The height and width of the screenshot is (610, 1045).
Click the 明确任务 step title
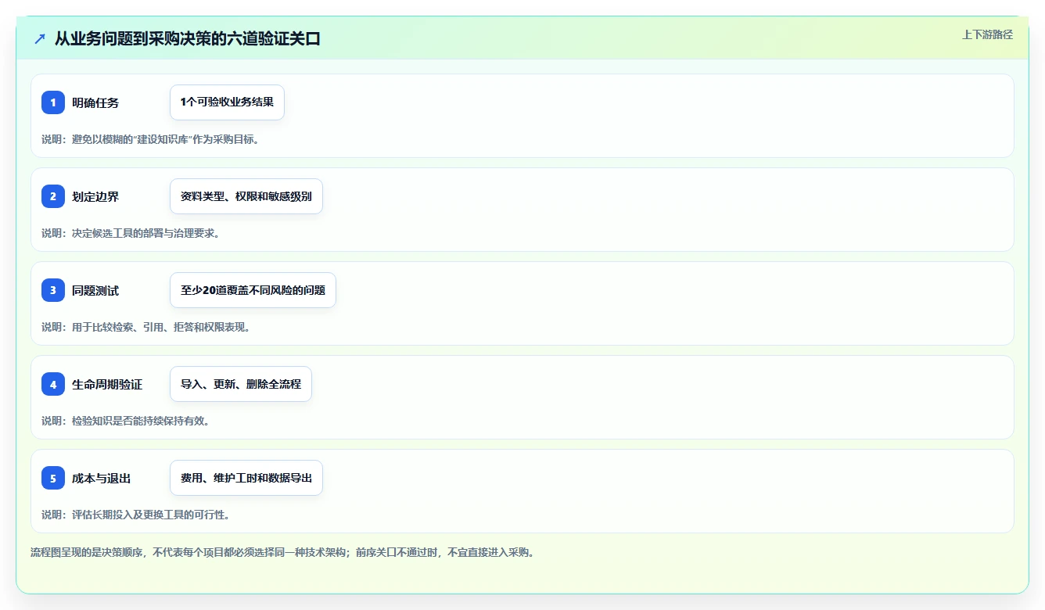click(x=95, y=102)
